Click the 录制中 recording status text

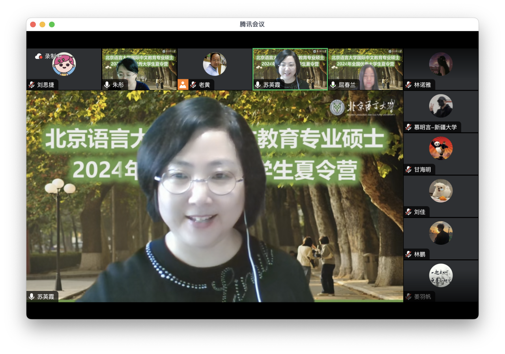pos(53,56)
